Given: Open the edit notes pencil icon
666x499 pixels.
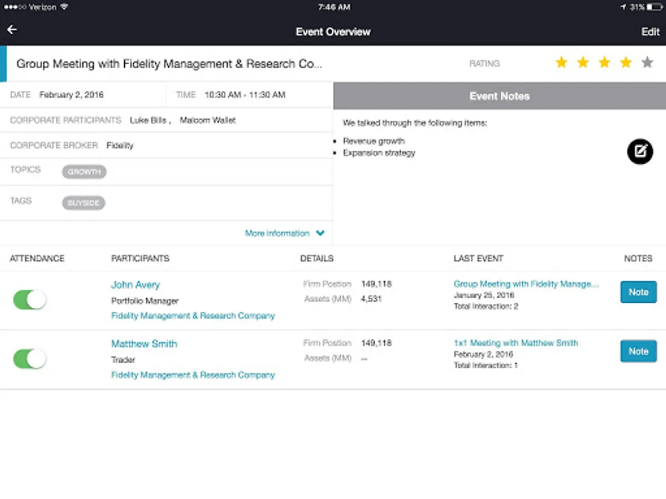Looking at the screenshot, I should click(x=640, y=151).
